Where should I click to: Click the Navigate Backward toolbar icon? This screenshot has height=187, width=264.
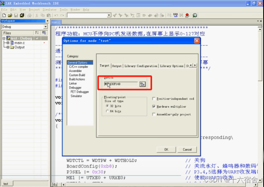pyautogui.click(x=156, y=15)
